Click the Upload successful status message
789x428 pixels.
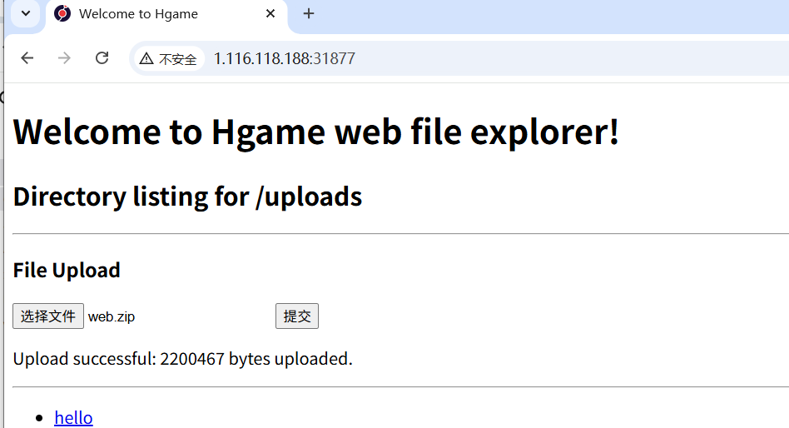[x=183, y=359]
